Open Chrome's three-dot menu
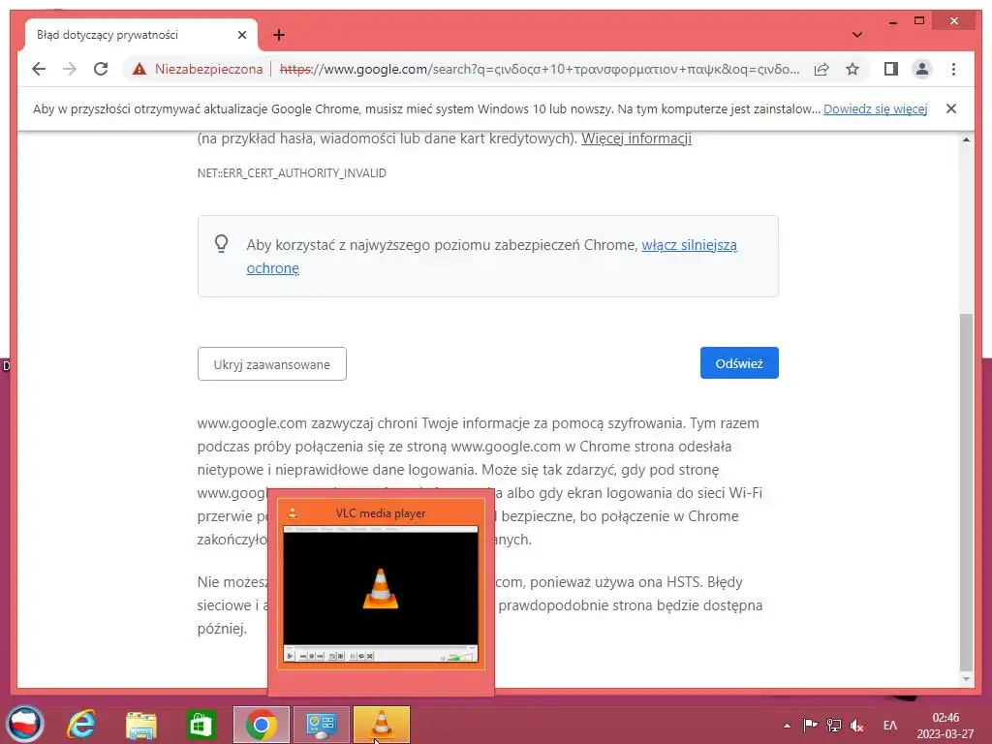 pyautogui.click(x=953, y=69)
